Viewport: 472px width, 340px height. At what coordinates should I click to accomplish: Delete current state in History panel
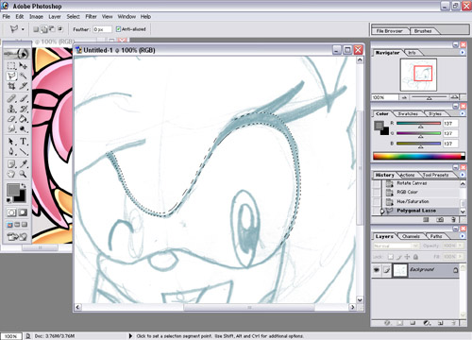tap(453, 220)
